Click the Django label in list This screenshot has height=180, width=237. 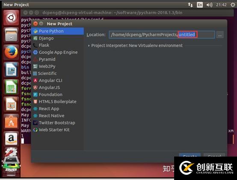46,38
